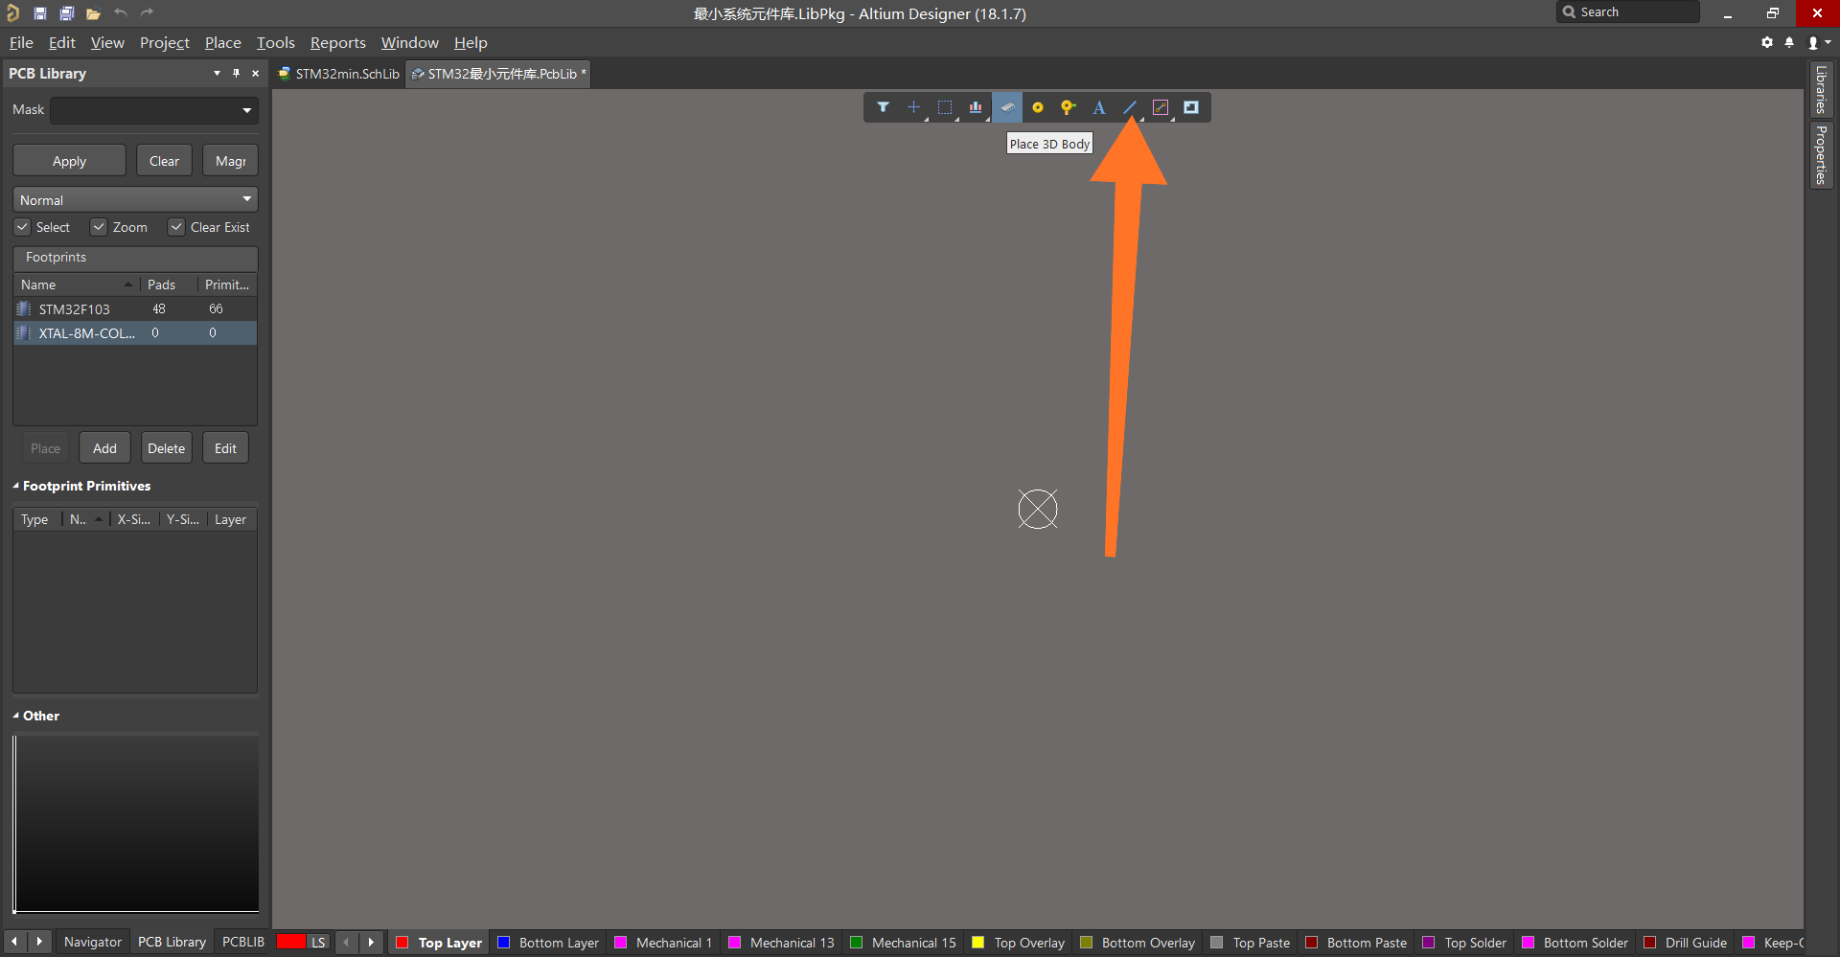Click the red Top Layer color swatch
Screen dimensions: 1840x957
point(402,942)
